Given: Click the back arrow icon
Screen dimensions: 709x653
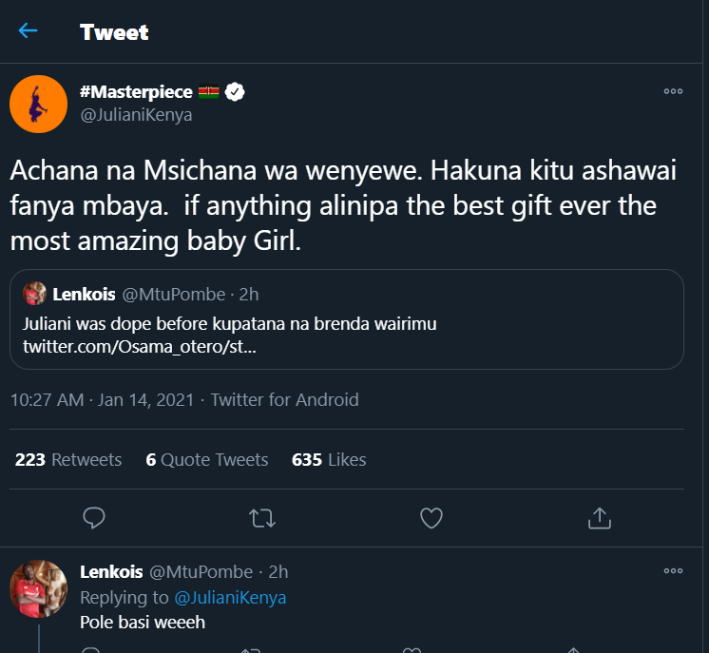Looking at the screenshot, I should [x=28, y=31].
